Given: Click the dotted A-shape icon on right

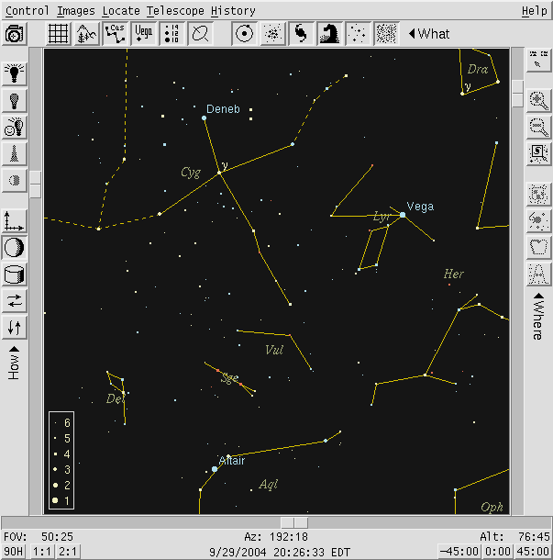Looking at the screenshot, I should 538,274.
